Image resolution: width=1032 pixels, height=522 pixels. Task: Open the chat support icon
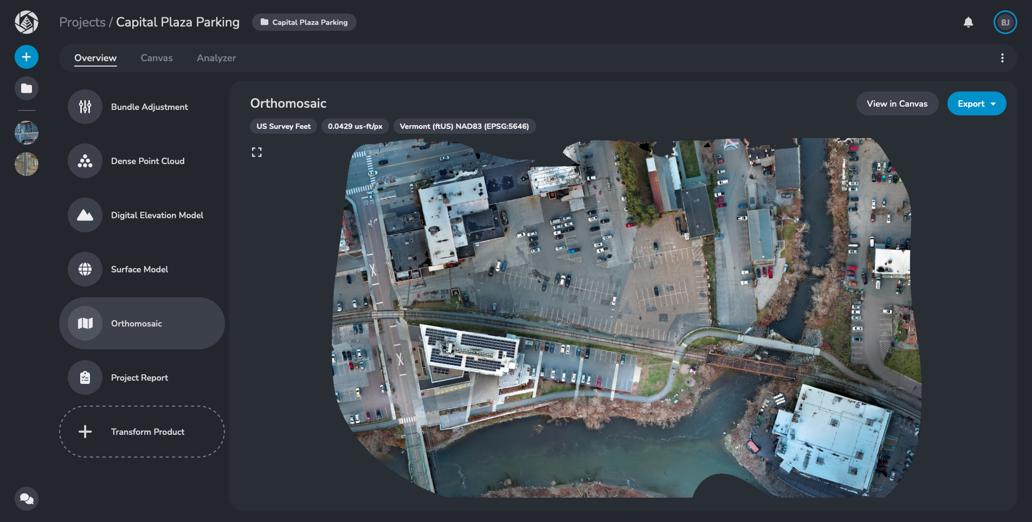tap(26, 498)
